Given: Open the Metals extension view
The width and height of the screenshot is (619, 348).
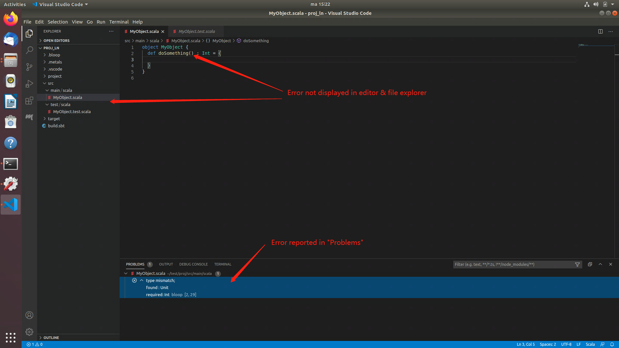Looking at the screenshot, I should click(x=29, y=117).
